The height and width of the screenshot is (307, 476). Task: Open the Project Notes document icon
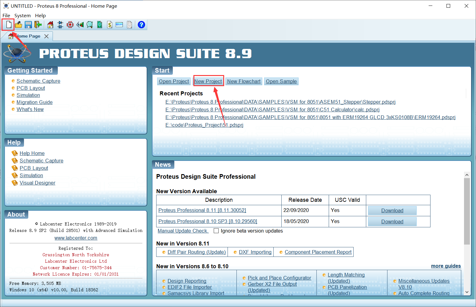point(129,25)
